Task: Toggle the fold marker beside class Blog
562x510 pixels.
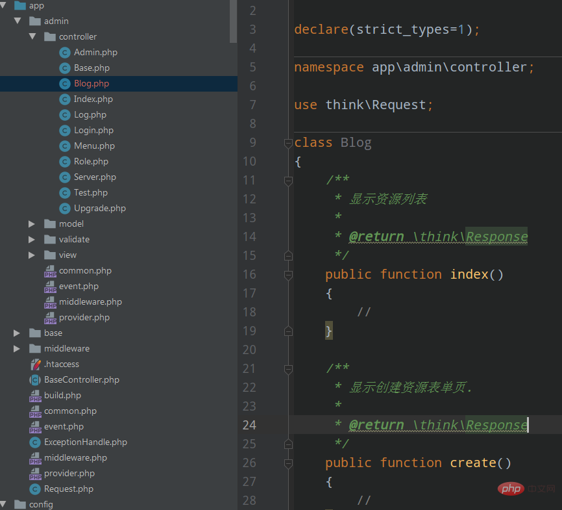Action: [288, 143]
